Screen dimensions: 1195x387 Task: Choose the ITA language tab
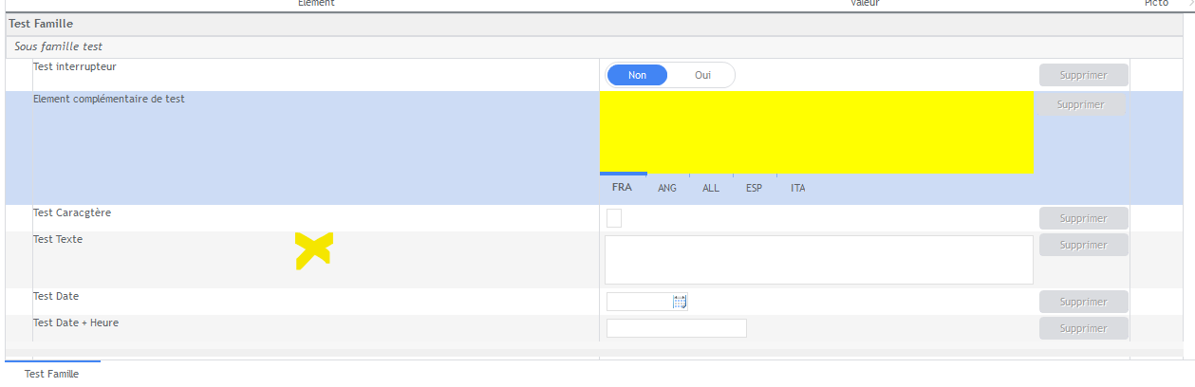798,188
